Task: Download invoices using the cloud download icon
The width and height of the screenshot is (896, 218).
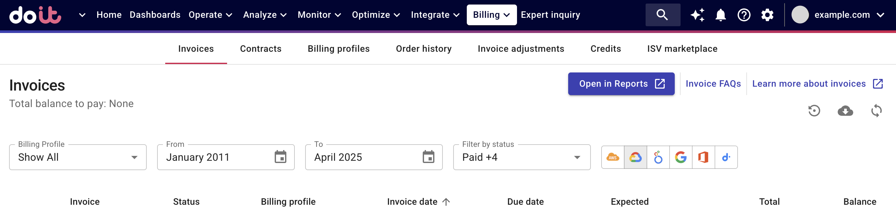Action: (846, 111)
